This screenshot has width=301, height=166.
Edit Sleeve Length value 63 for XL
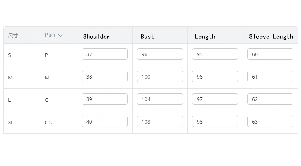click(270, 122)
